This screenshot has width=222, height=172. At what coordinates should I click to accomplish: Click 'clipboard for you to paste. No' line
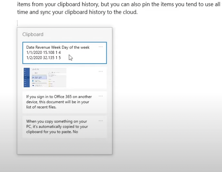coord(52,132)
